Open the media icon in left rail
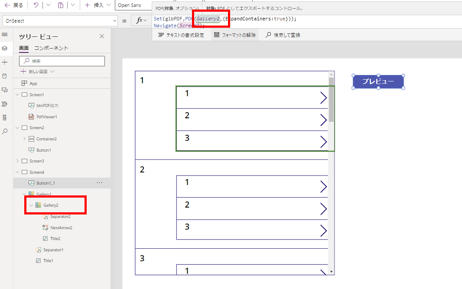 [5, 90]
